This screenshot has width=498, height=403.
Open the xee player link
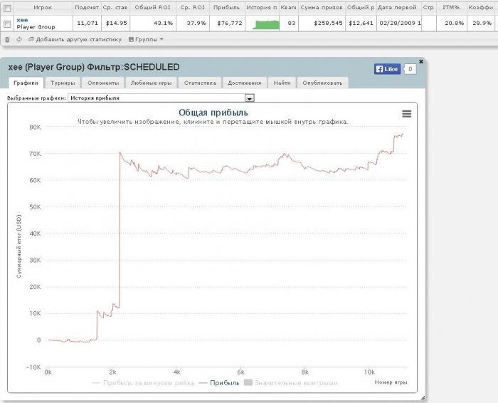[22, 20]
